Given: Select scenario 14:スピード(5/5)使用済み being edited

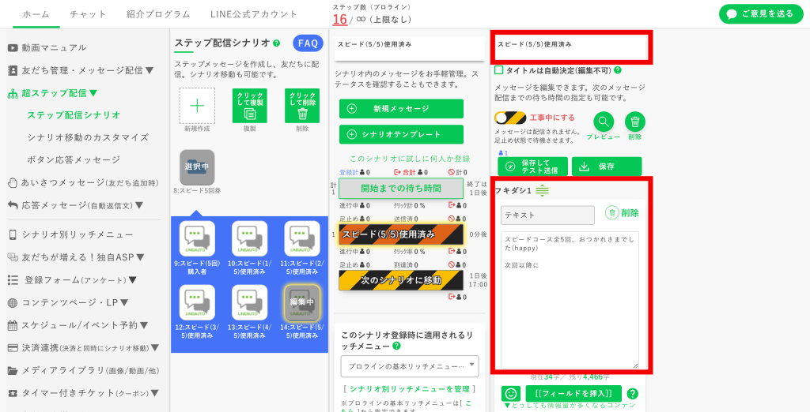Looking at the screenshot, I should [302, 302].
